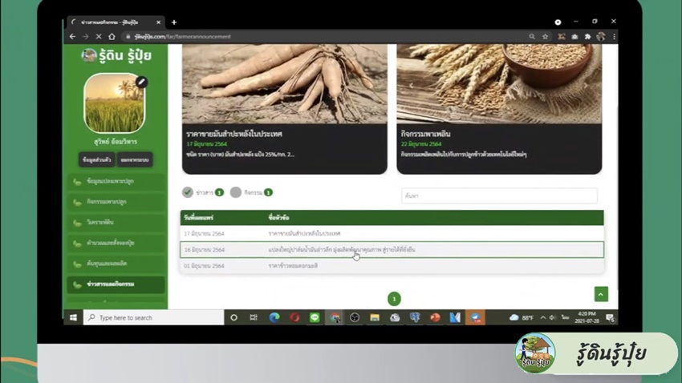This screenshot has width=682, height=383.
Task: Click the camera extension icon in toolbar
Action: pos(574,37)
